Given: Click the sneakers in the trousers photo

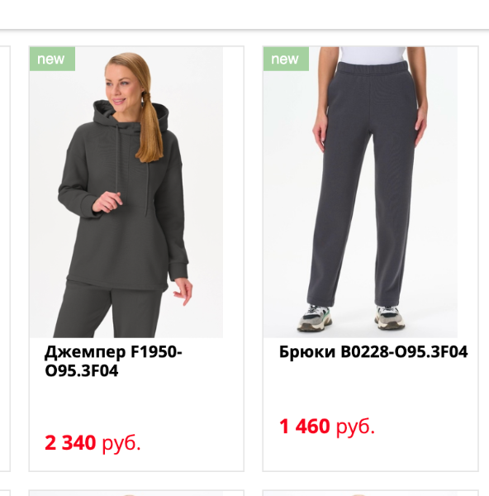Looking at the screenshot, I should click(351, 318).
